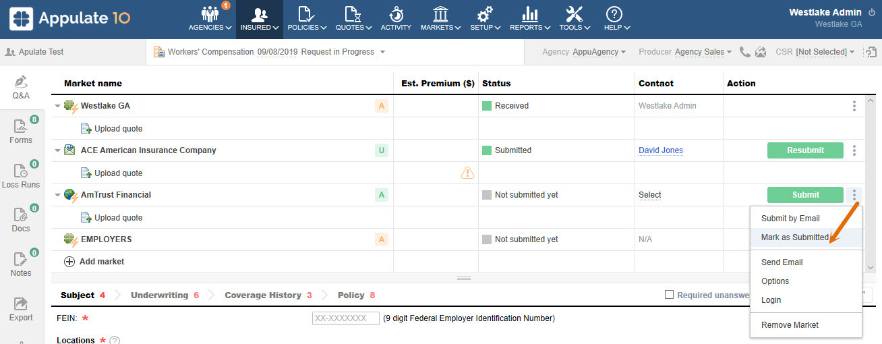Open the Quotes menu icon
The height and width of the screenshot is (344, 882).
(x=353, y=14)
